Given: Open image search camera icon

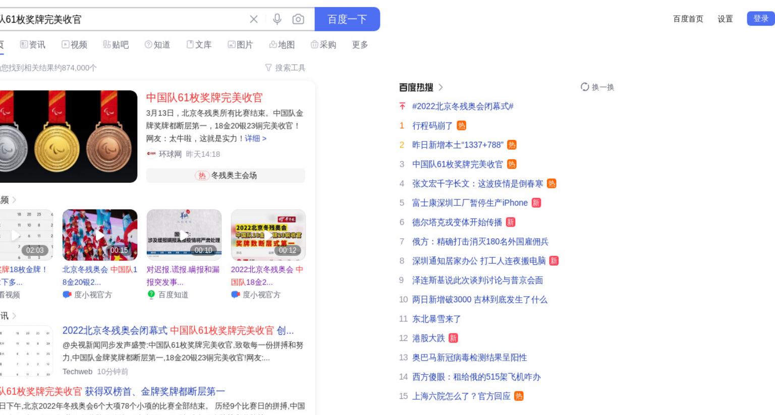Looking at the screenshot, I should tap(298, 19).
